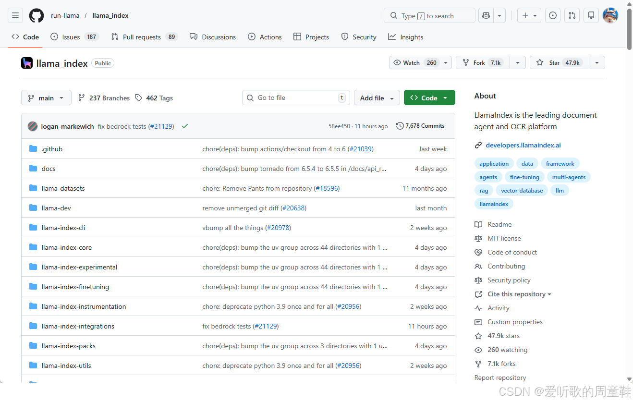Open the notifications inbox icon
The image size is (633, 402).
[x=591, y=15]
